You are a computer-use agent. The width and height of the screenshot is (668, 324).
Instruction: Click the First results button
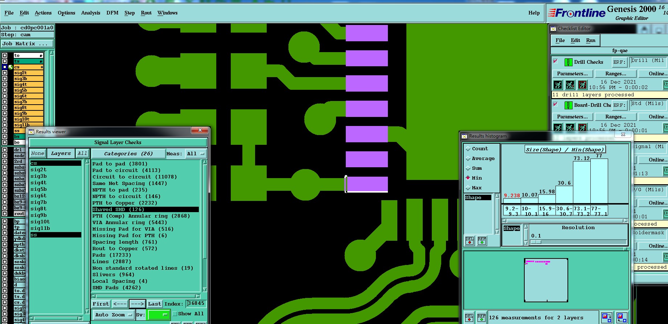(x=101, y=304)
